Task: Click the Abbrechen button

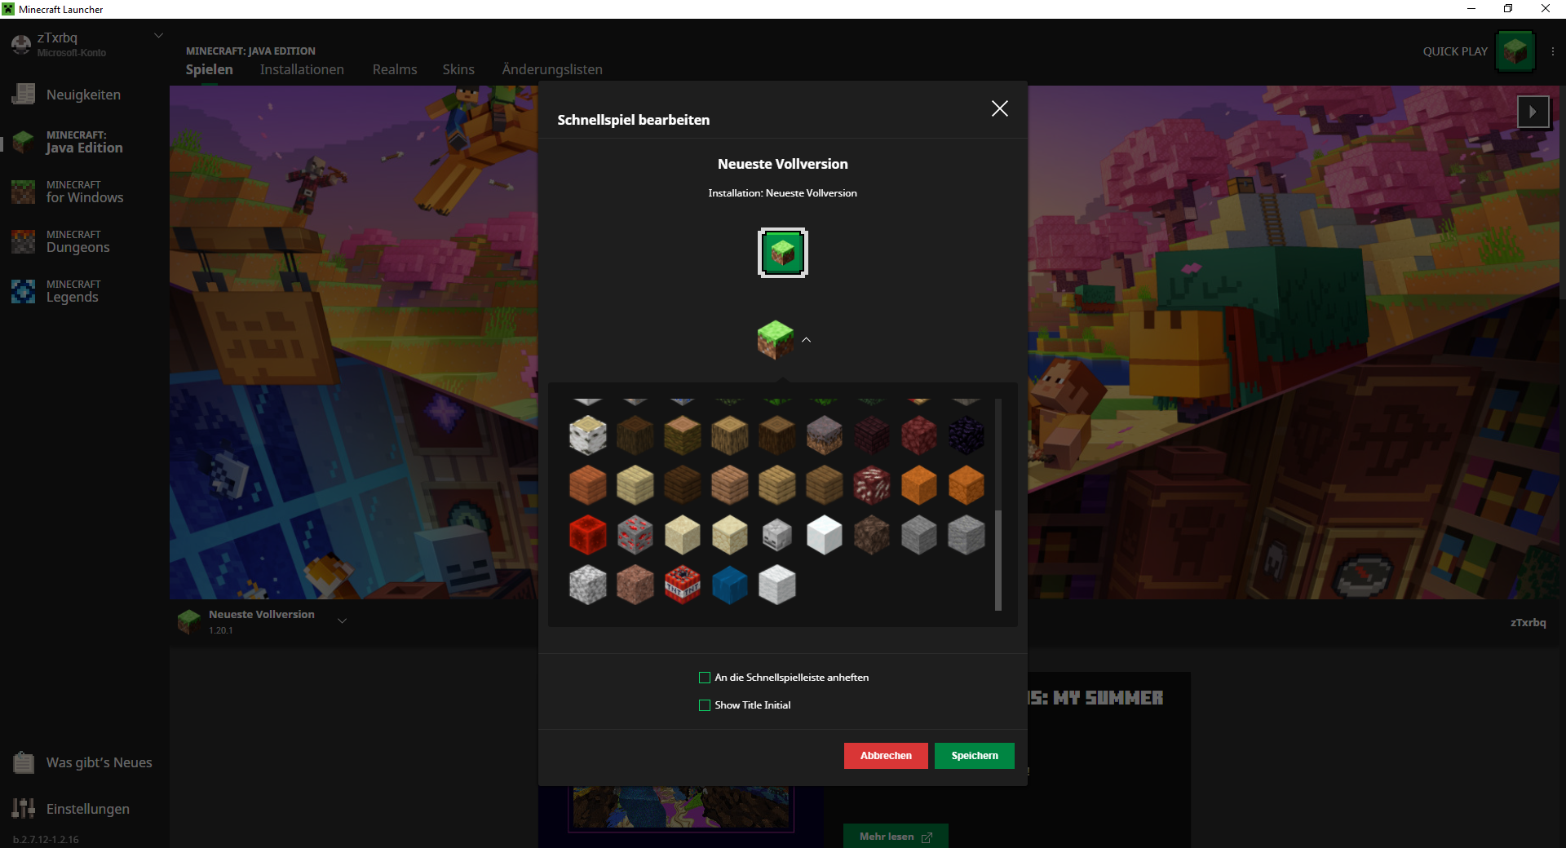Action: 886,756
